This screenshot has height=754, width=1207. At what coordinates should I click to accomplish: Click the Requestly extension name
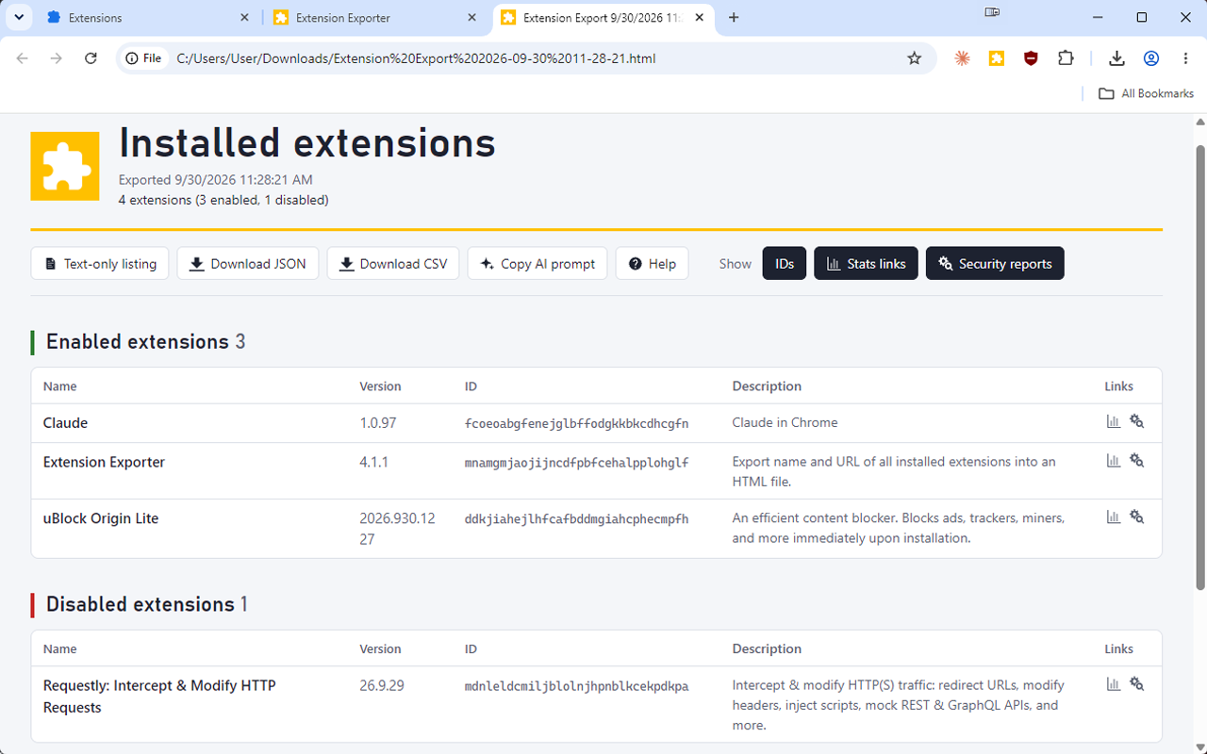tap(159, 697)
